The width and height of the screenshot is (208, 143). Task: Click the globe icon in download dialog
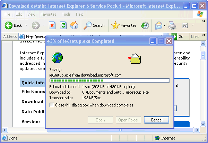[57, 58]
